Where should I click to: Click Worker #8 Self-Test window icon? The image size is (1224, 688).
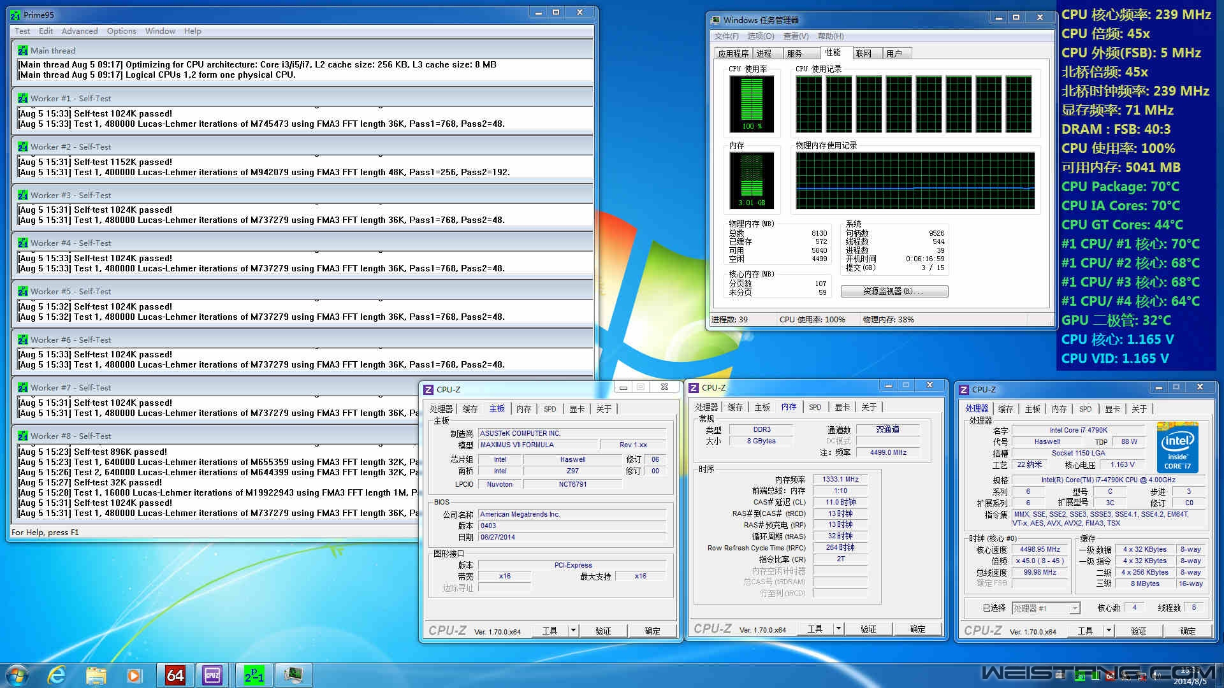23,436
